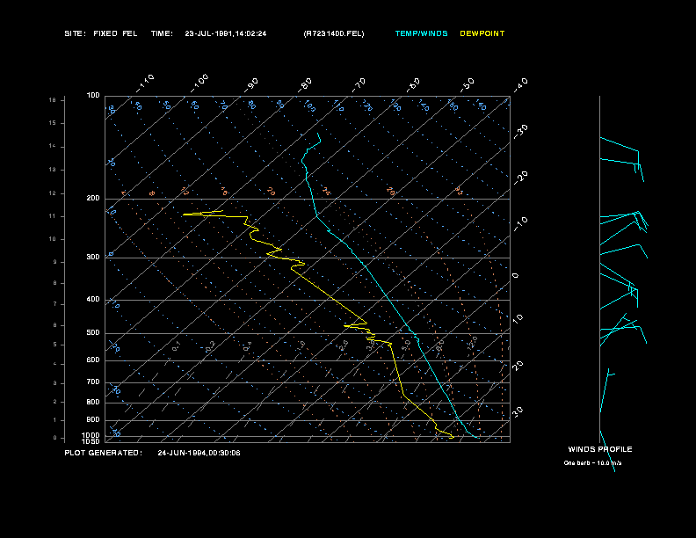The width and height of the screenshot is (696, 538).
Task: Click the 11 mark on the height axis
Action: tap(53, 216)
